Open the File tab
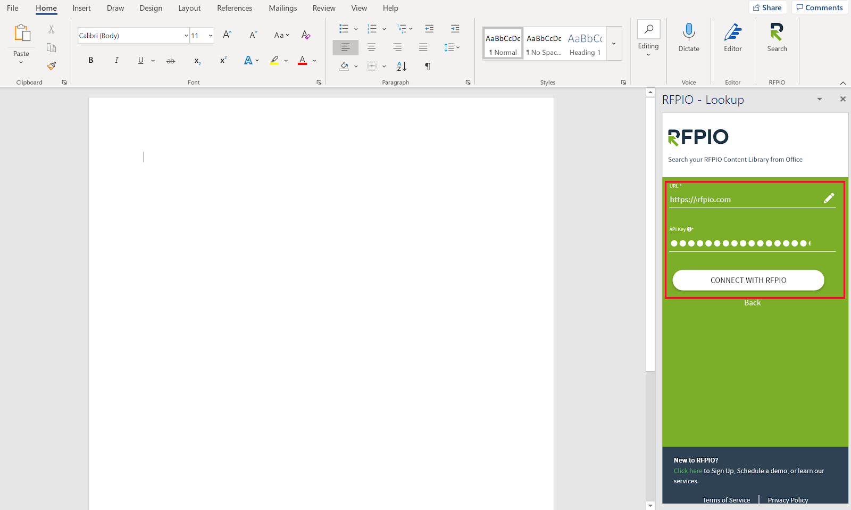This screenshot has height=510, width=851. point(13,8)
